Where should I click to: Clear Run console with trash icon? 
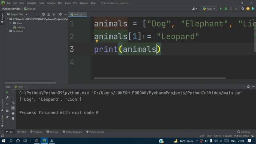point(13,118)
